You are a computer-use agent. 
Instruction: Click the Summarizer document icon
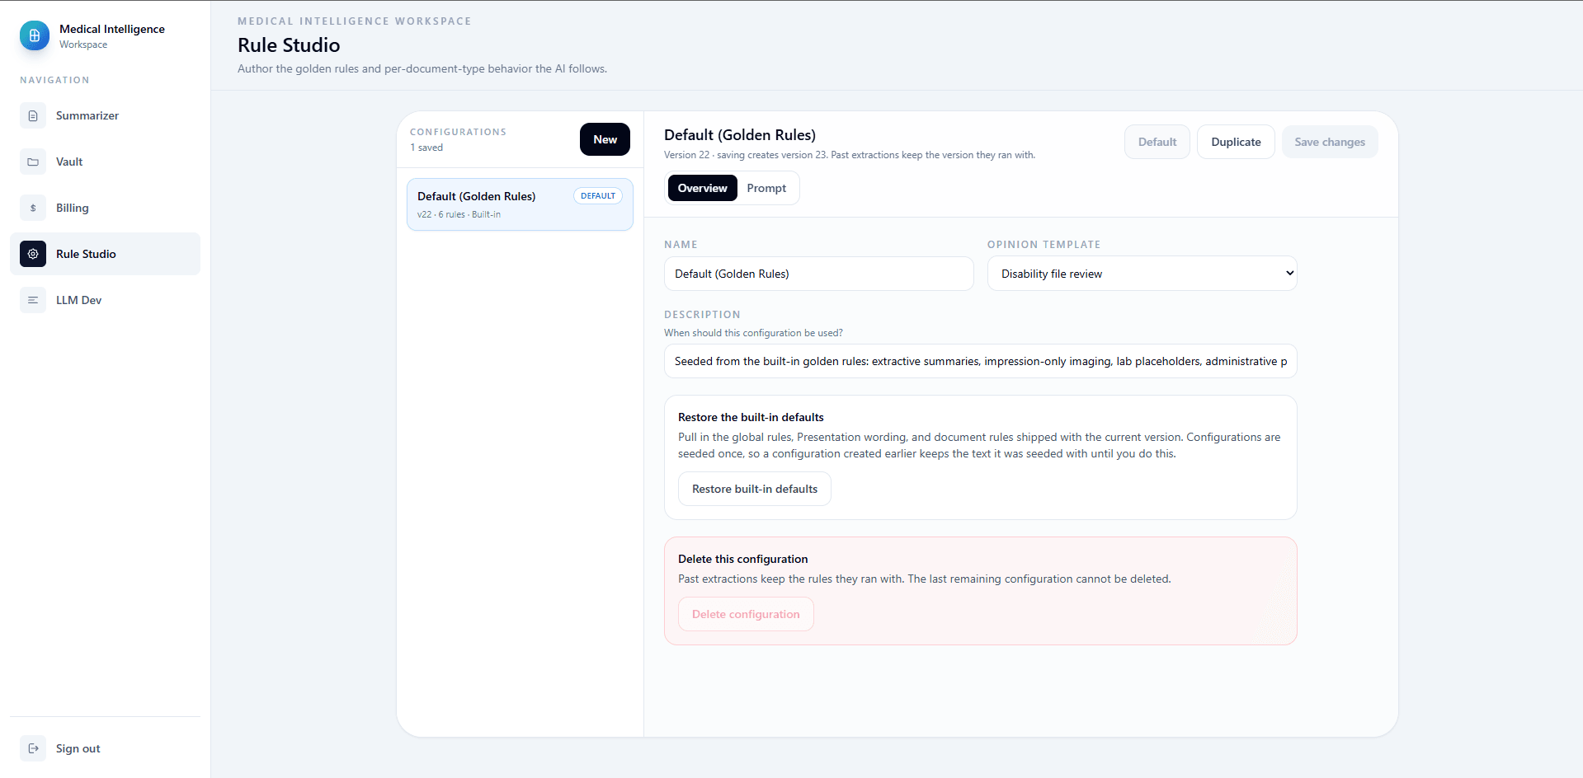click(33, 115)
